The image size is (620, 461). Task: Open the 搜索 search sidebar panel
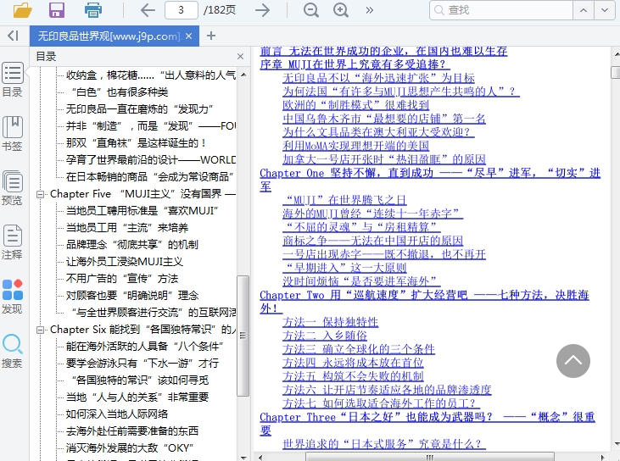13,350
